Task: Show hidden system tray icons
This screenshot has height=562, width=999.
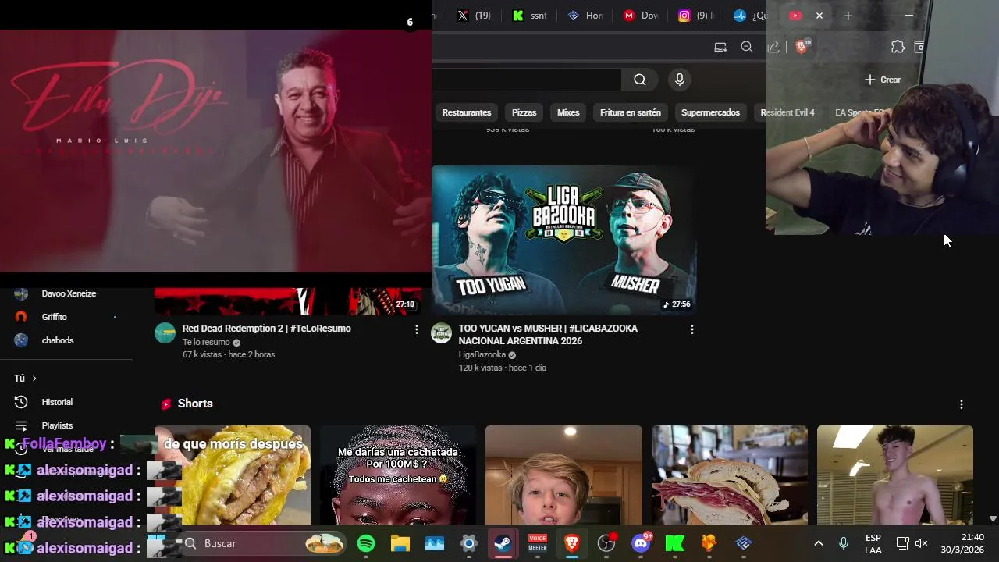Action: (818, 543)
